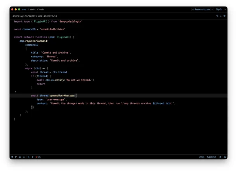
Task: Open diagnostics showing 21 errors
Action: [38, 157]
